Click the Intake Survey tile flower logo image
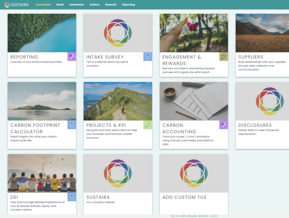Screen dimensions: 289x218 [x=118, y=33]
